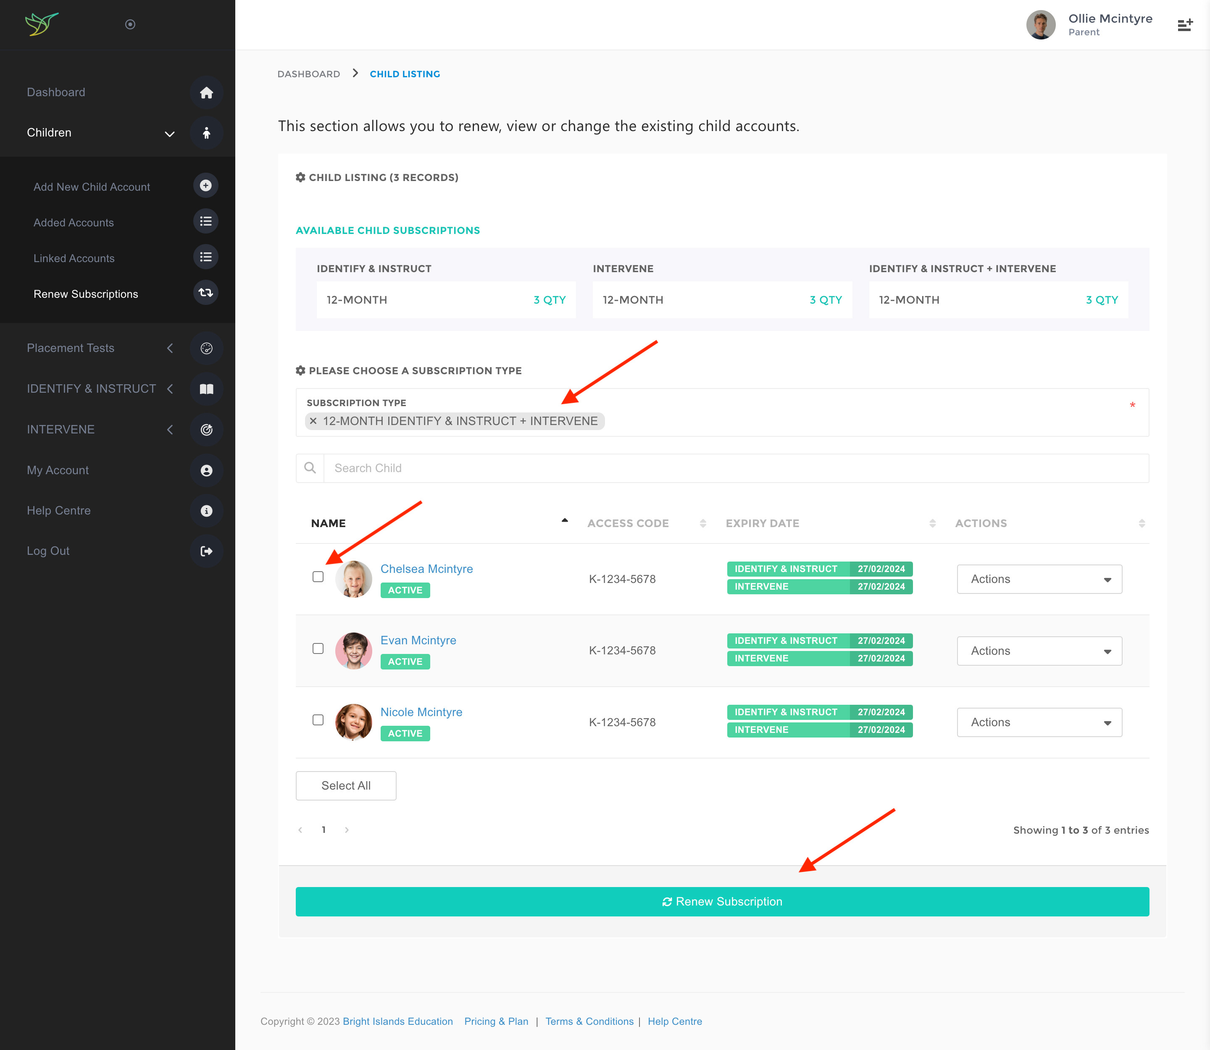This screenshot has width=1210, height=1050.
Task: Click the Placement Tests gauge icon
Action: pyautogui.click(x=206, y=348)
